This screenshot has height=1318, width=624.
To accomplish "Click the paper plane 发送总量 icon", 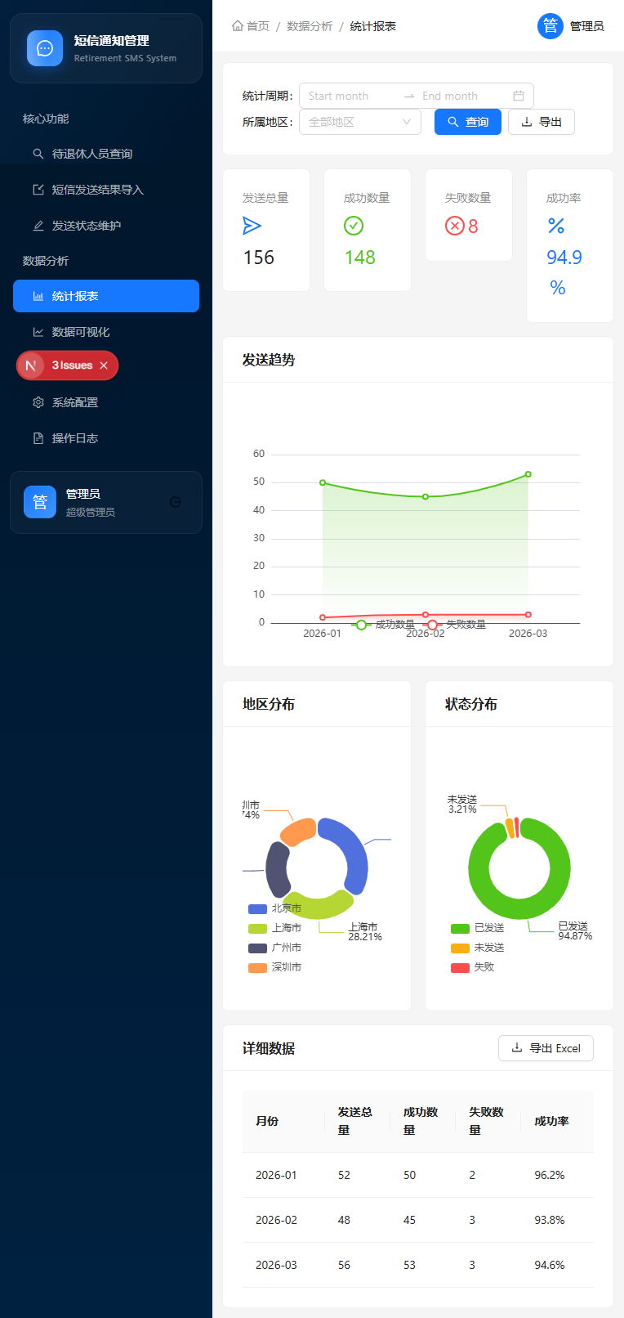I will coord(252,226).
